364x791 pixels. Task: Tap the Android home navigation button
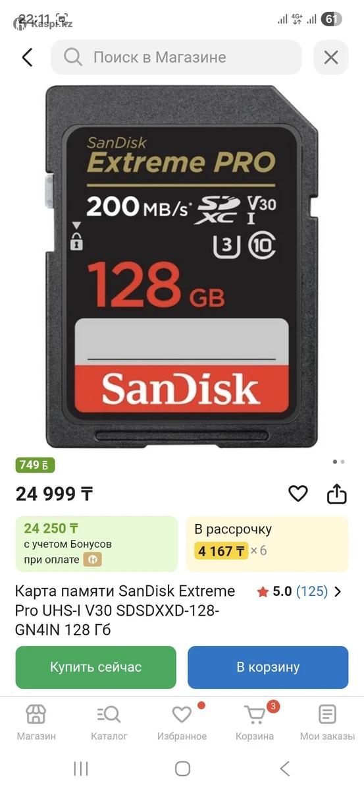(182, 768)
